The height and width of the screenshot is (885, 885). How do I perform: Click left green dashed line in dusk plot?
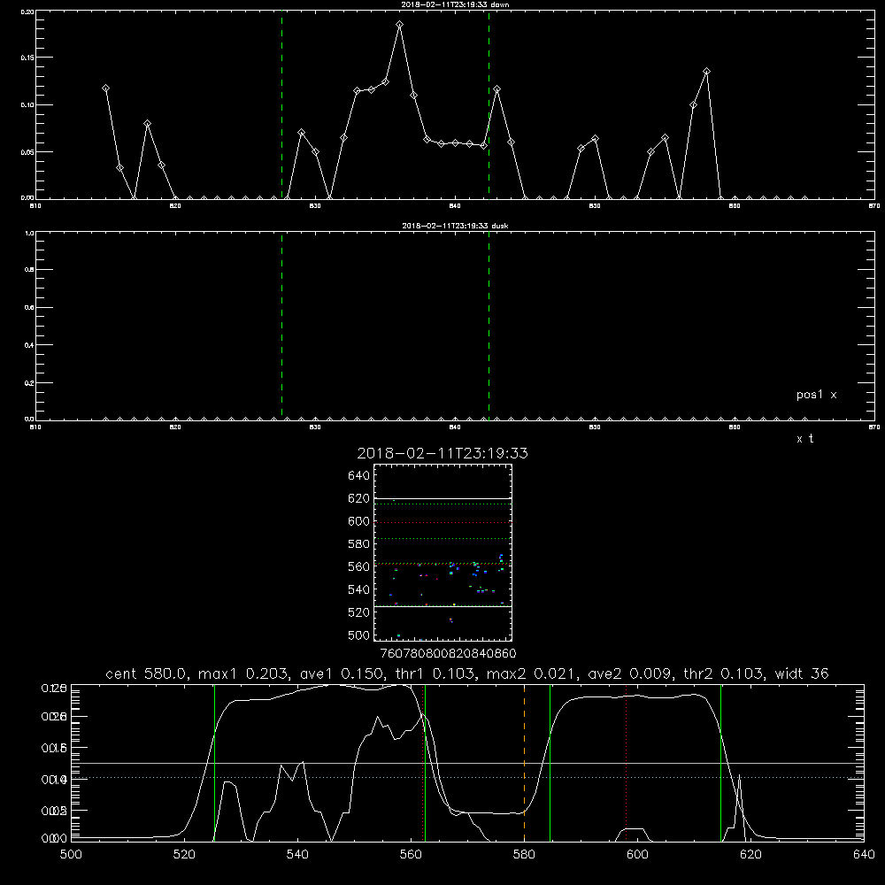click(281, 326)
